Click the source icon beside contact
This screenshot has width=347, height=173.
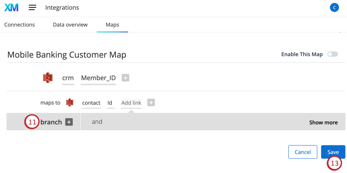click(70, 103)
